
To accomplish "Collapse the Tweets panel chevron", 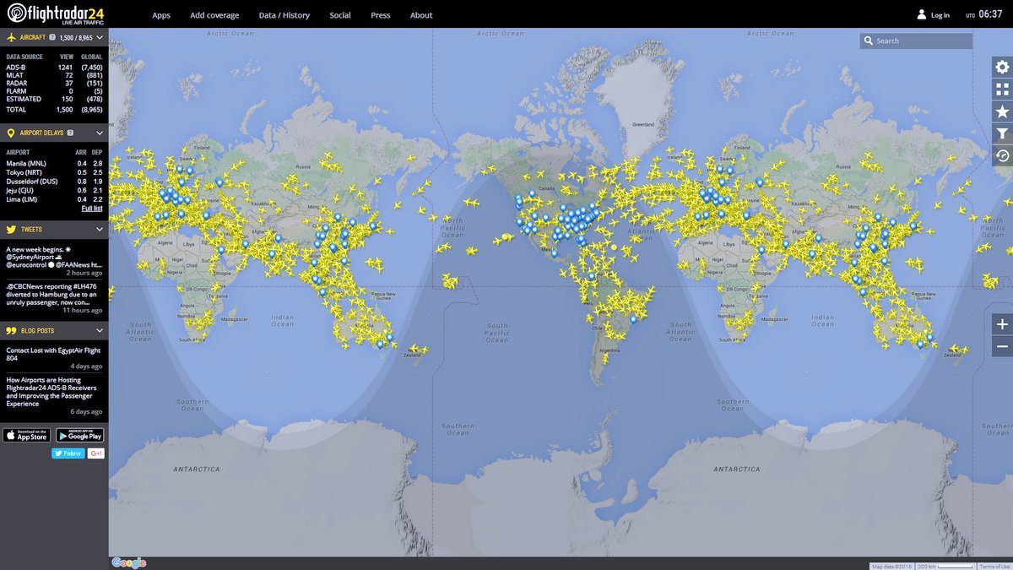I will click(100, 229).
